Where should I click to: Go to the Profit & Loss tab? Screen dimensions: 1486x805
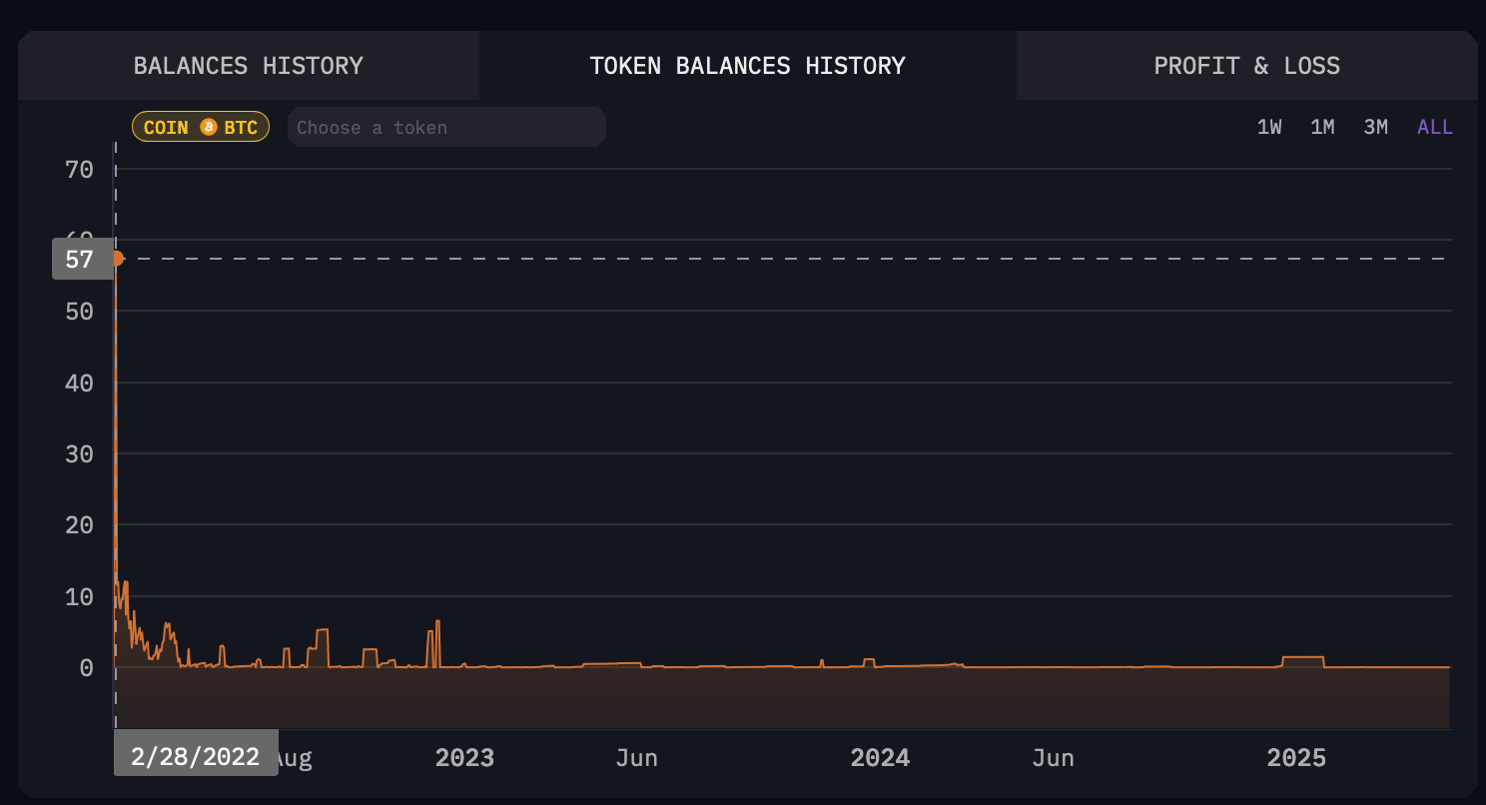point(1246,66)
